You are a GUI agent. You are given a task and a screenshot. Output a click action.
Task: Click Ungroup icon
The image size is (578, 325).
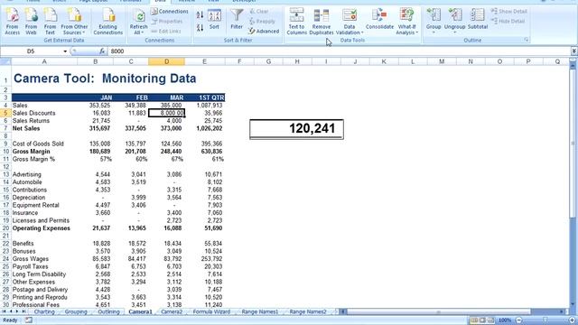click(454, 22)
